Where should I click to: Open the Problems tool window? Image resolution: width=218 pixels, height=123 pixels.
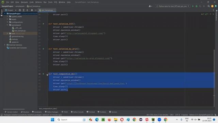coord(102,112)
